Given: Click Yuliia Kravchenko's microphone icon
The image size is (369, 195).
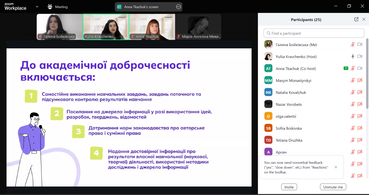Looking at the screenshot, I should [353, 57].
